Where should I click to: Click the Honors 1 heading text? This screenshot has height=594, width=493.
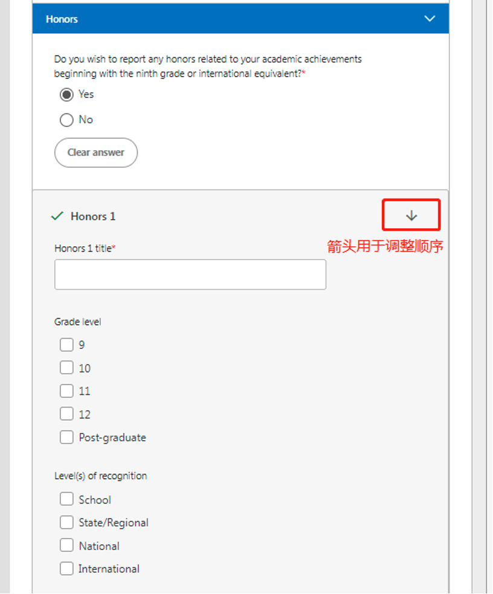point(93,216)
